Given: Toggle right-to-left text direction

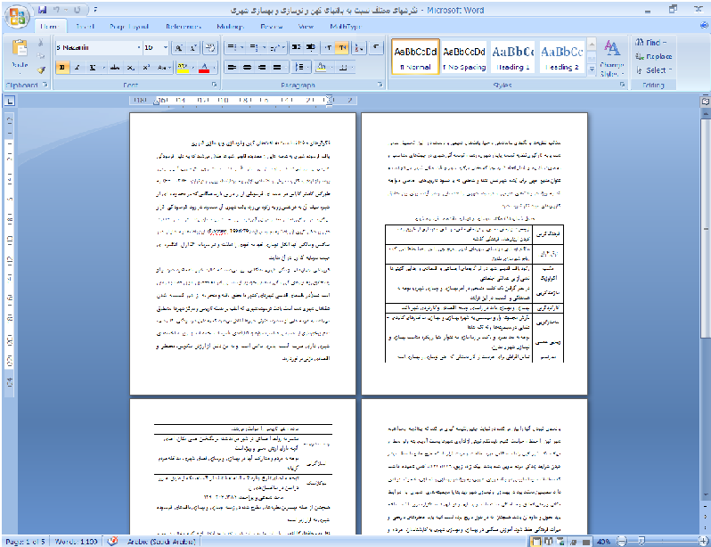Looking at the screenshot, I should click(x=341, y=47).
